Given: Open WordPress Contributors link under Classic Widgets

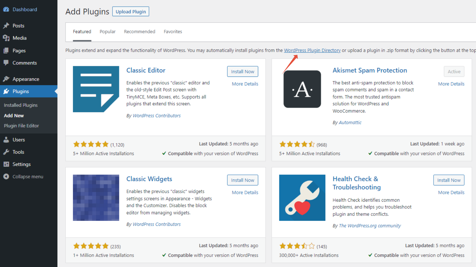Looking at the screenshot, I should pyautogui.click(x=157, y=224).
